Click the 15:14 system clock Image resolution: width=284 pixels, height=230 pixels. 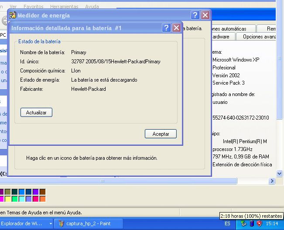[272, 223]
